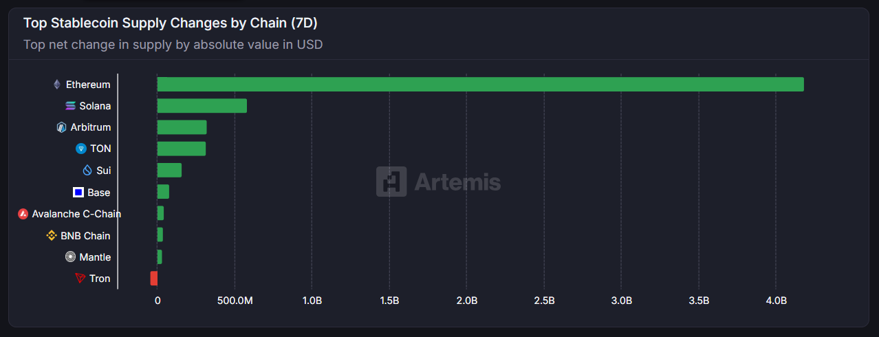879x337 pixels.
Task: Click the TON chain logo icon
Action: click(81, 149)
